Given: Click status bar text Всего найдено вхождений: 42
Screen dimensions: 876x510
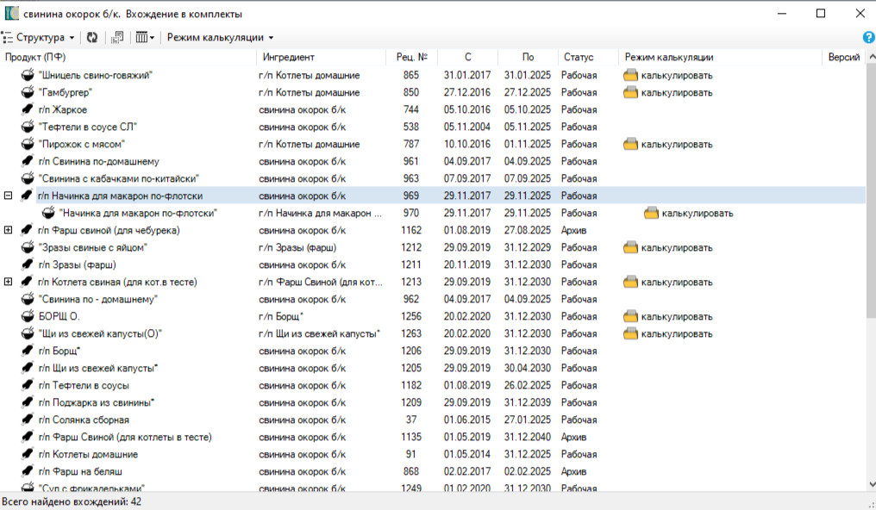Looking at the screenshot, I should tap(72, 501).
